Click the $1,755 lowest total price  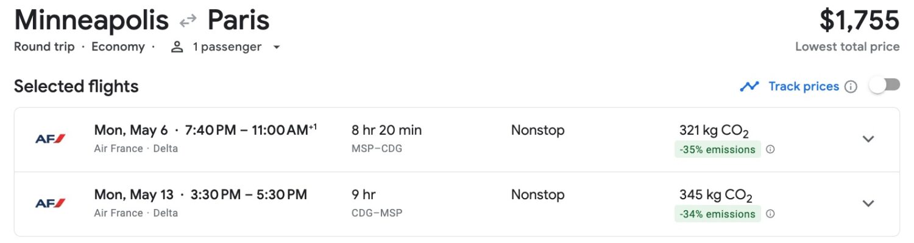[x=859, y=21]
